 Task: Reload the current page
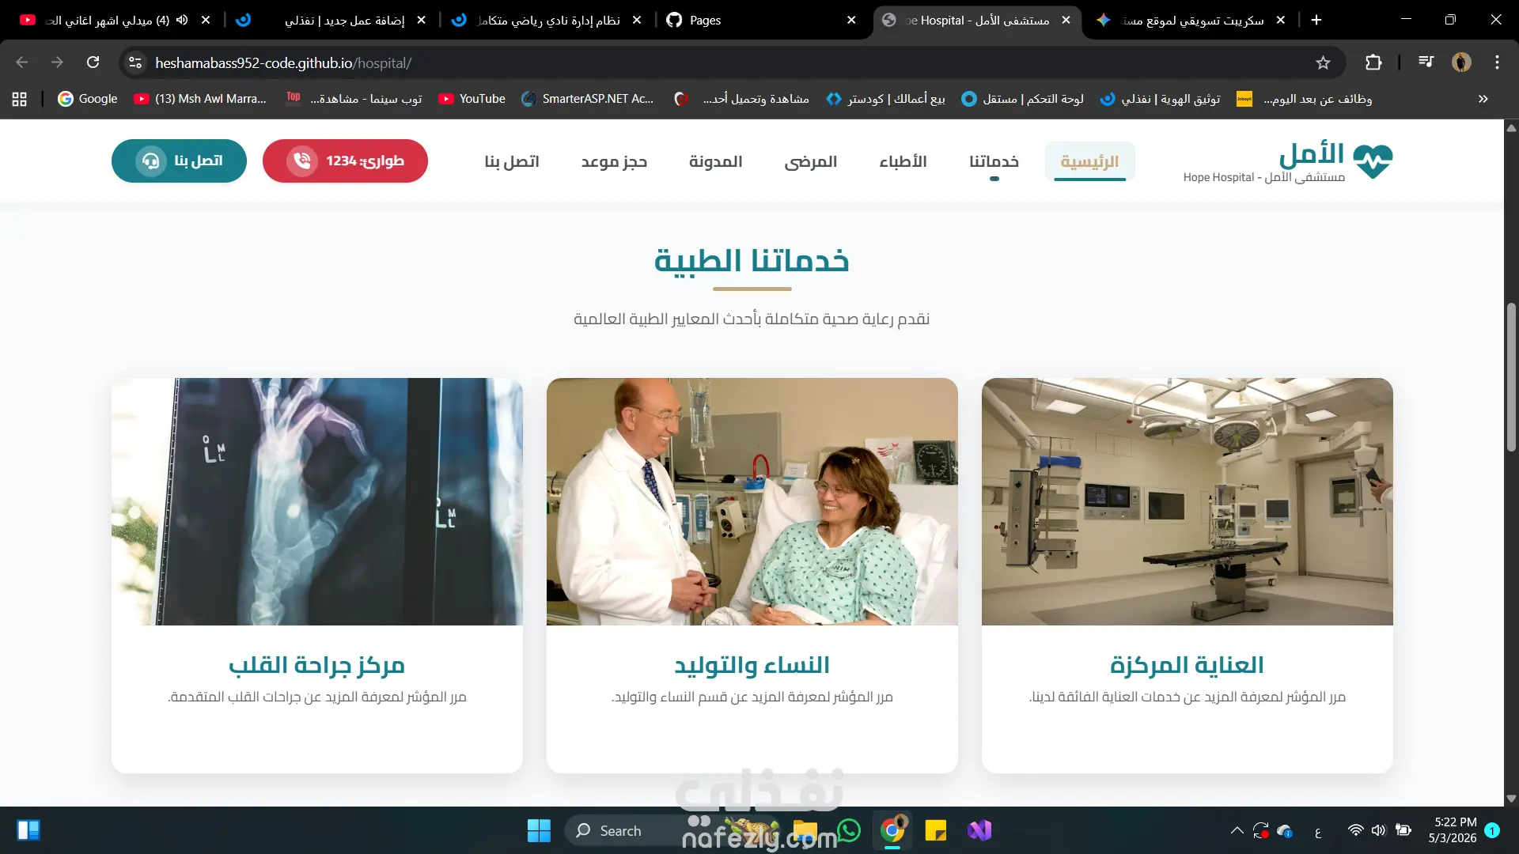click(93, 62)
